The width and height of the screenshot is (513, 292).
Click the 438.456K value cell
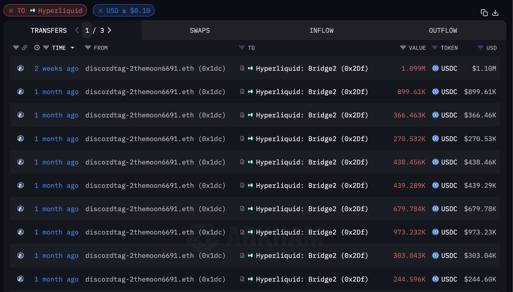pyautogui.click(x=410, y=162)
